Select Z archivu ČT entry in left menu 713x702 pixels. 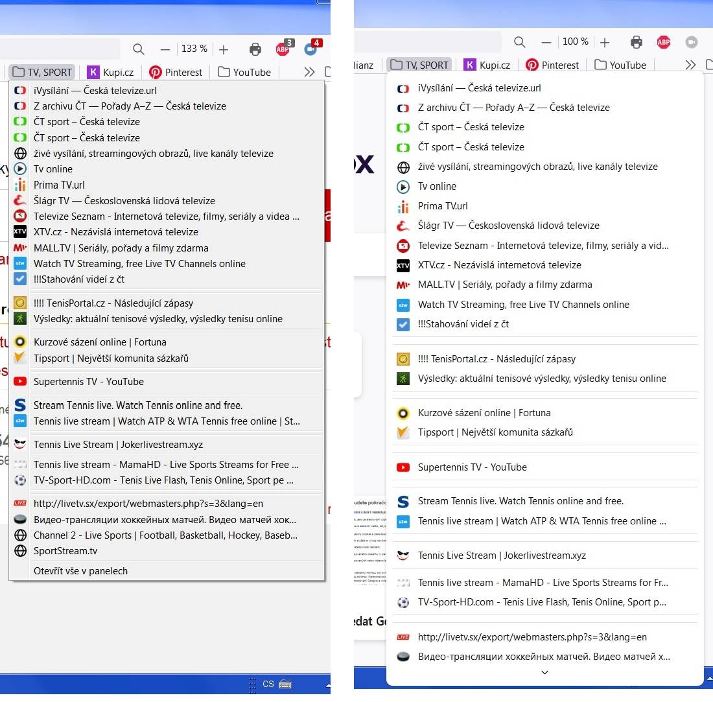pyautogui.click(x=167, y=106)
